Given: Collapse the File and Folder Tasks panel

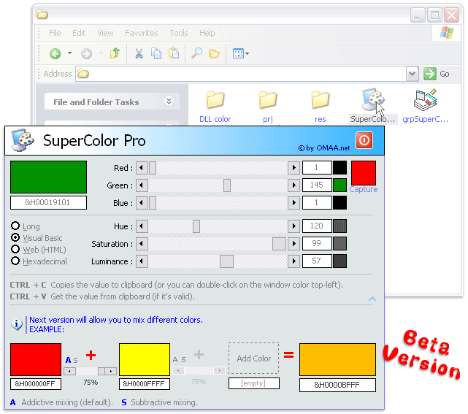Looking at the screenshot, I should [x=169, y=102].
